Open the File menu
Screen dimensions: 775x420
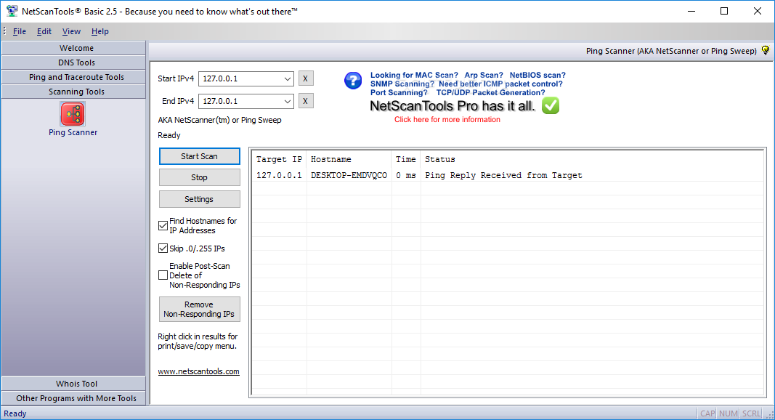(x=20, y=31)
